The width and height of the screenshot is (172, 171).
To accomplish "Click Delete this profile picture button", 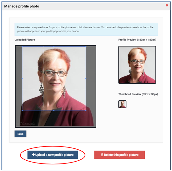I will click(x=119, y=155).
